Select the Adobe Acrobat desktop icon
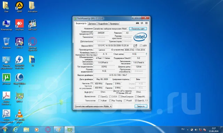Screen dimensions: 223x133 [6, 98]
